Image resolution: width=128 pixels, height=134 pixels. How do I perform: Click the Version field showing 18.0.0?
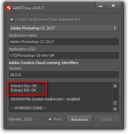(x=64, y=75)
